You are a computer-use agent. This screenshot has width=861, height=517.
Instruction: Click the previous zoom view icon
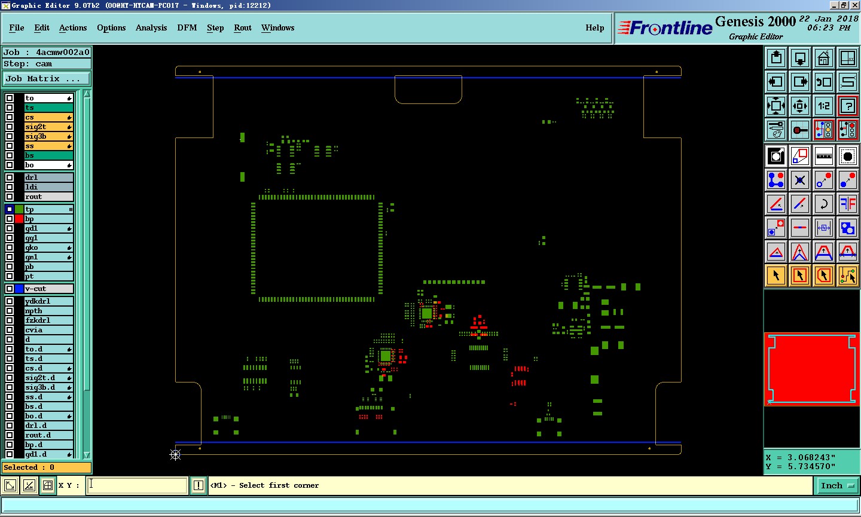824,82
